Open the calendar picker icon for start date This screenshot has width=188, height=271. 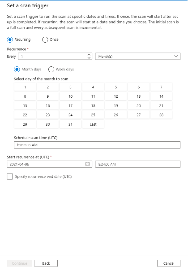pyautogui.click(x=87, y=164)
